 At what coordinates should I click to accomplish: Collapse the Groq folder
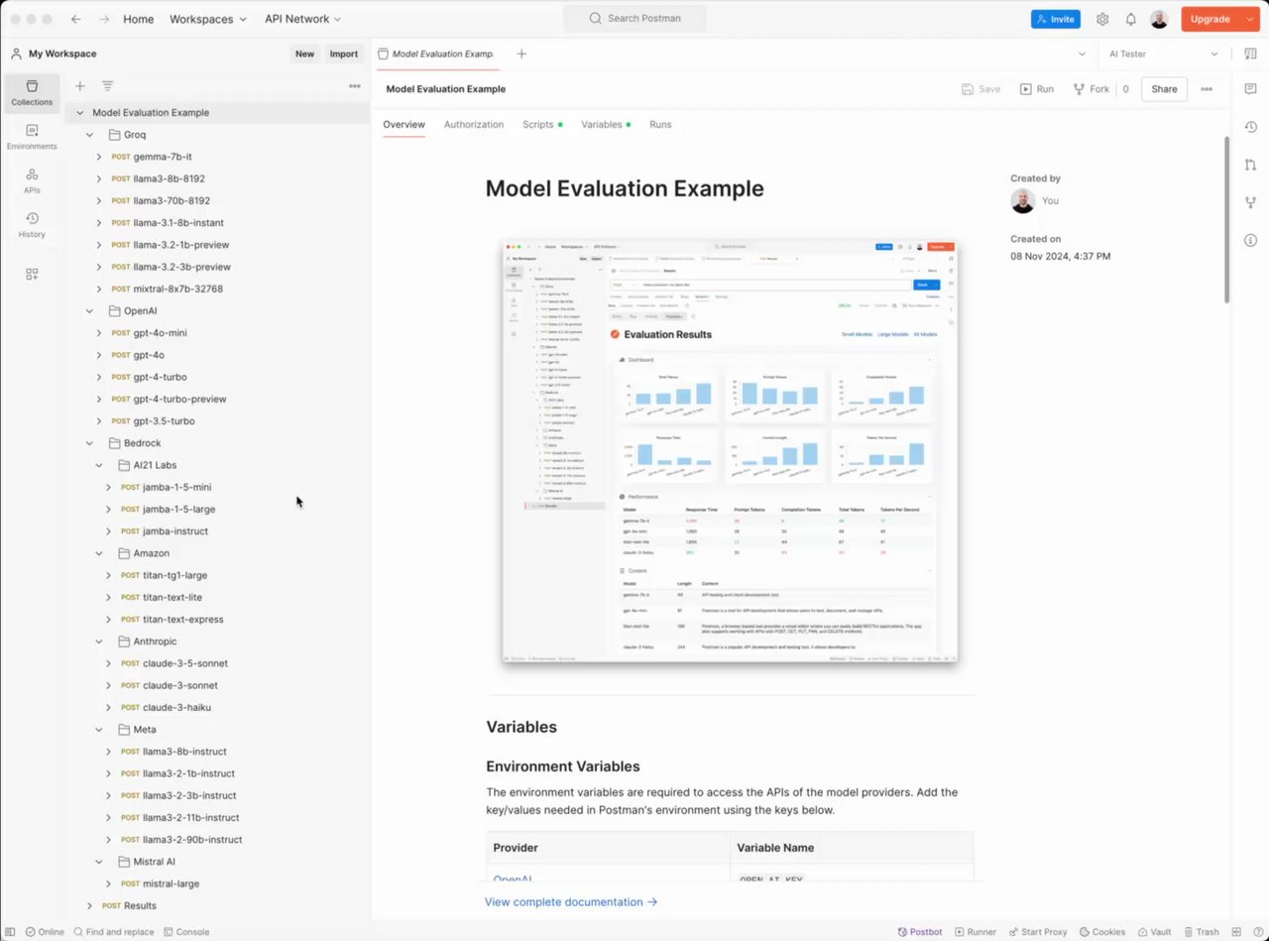(89, 135)
